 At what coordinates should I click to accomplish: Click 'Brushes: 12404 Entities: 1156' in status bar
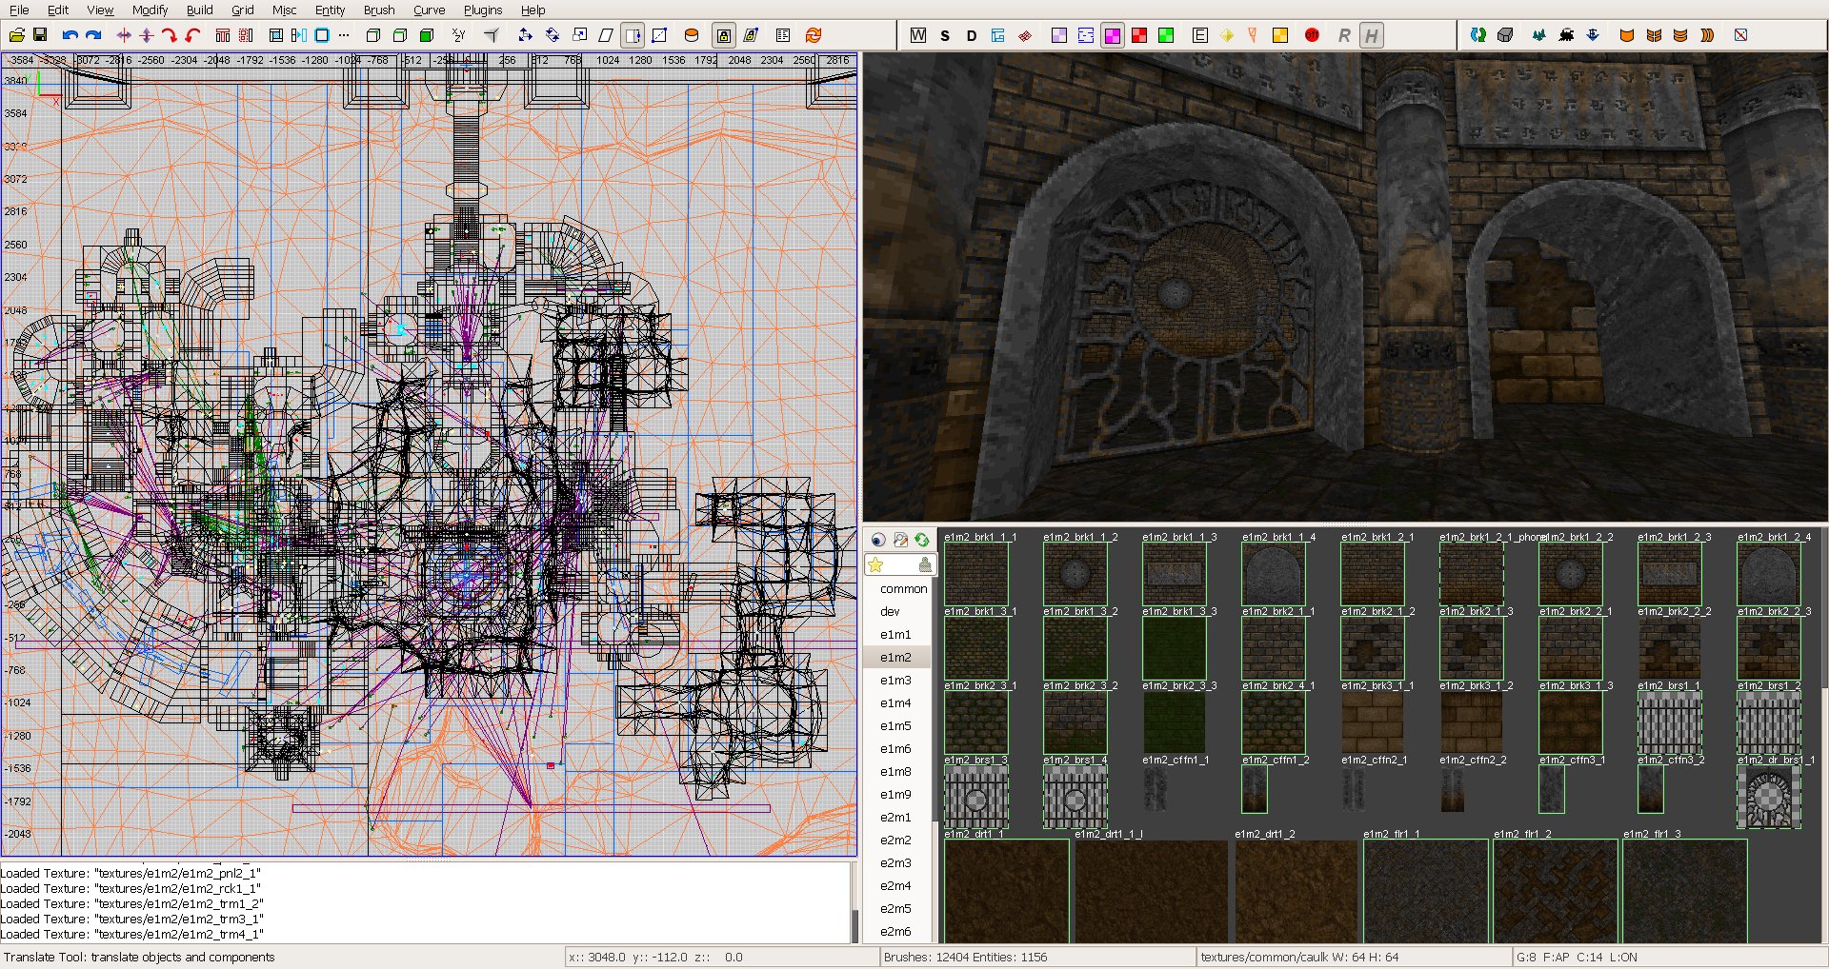tap(965, 958)
